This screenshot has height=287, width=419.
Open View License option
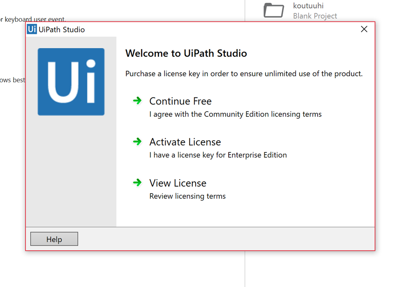[178, 183]
